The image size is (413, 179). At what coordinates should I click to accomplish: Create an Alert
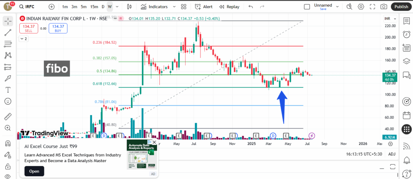pos(204,7)
